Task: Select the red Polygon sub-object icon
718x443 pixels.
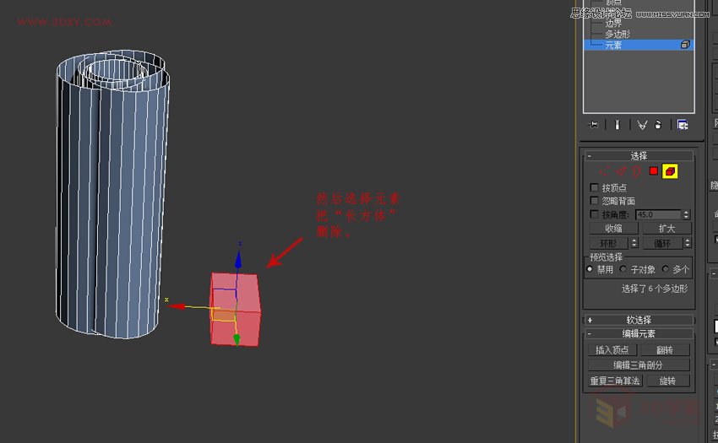Action: click(x=654, y=171)
